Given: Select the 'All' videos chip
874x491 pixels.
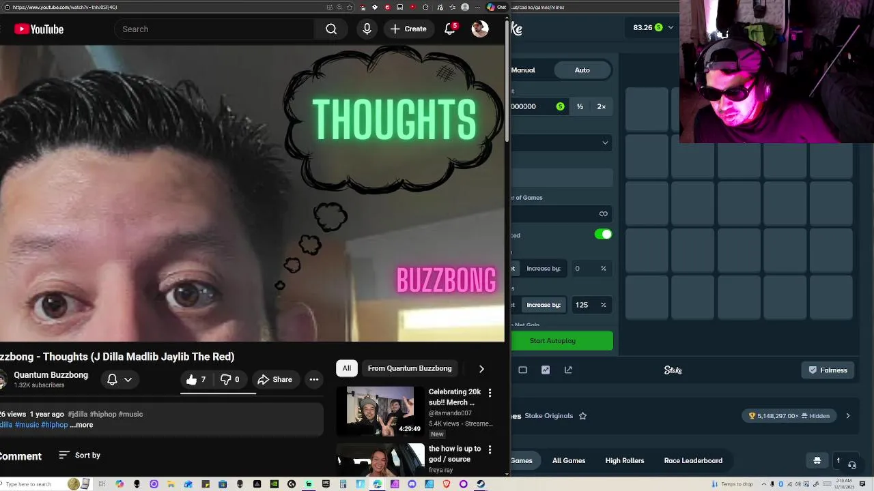Looking at the screenshot, I should (347, 368).
